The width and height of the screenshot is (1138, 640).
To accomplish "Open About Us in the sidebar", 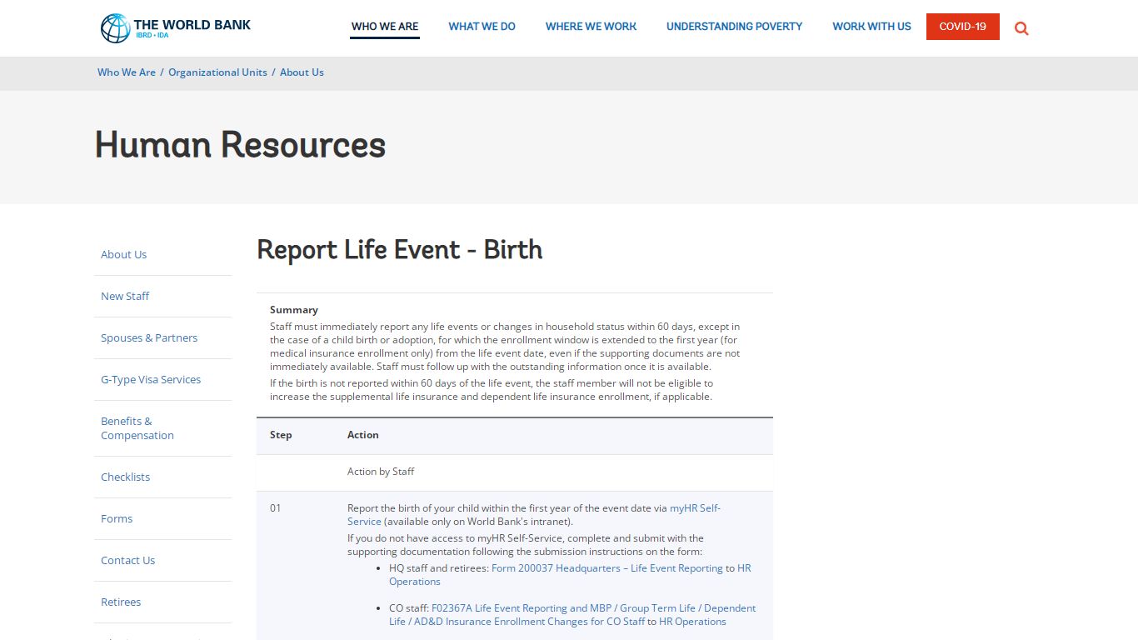I will 123,254.
